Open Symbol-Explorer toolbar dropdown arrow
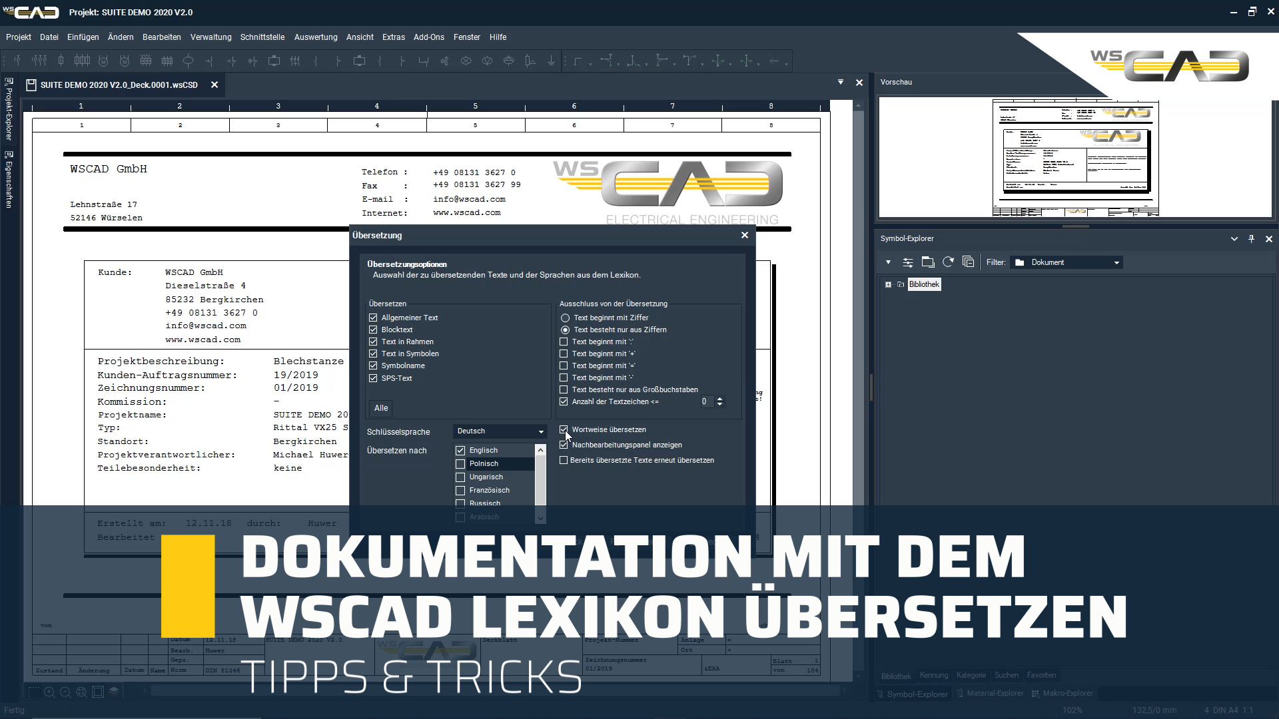Screen dimensions: 1279x719 tap(888, 262)
